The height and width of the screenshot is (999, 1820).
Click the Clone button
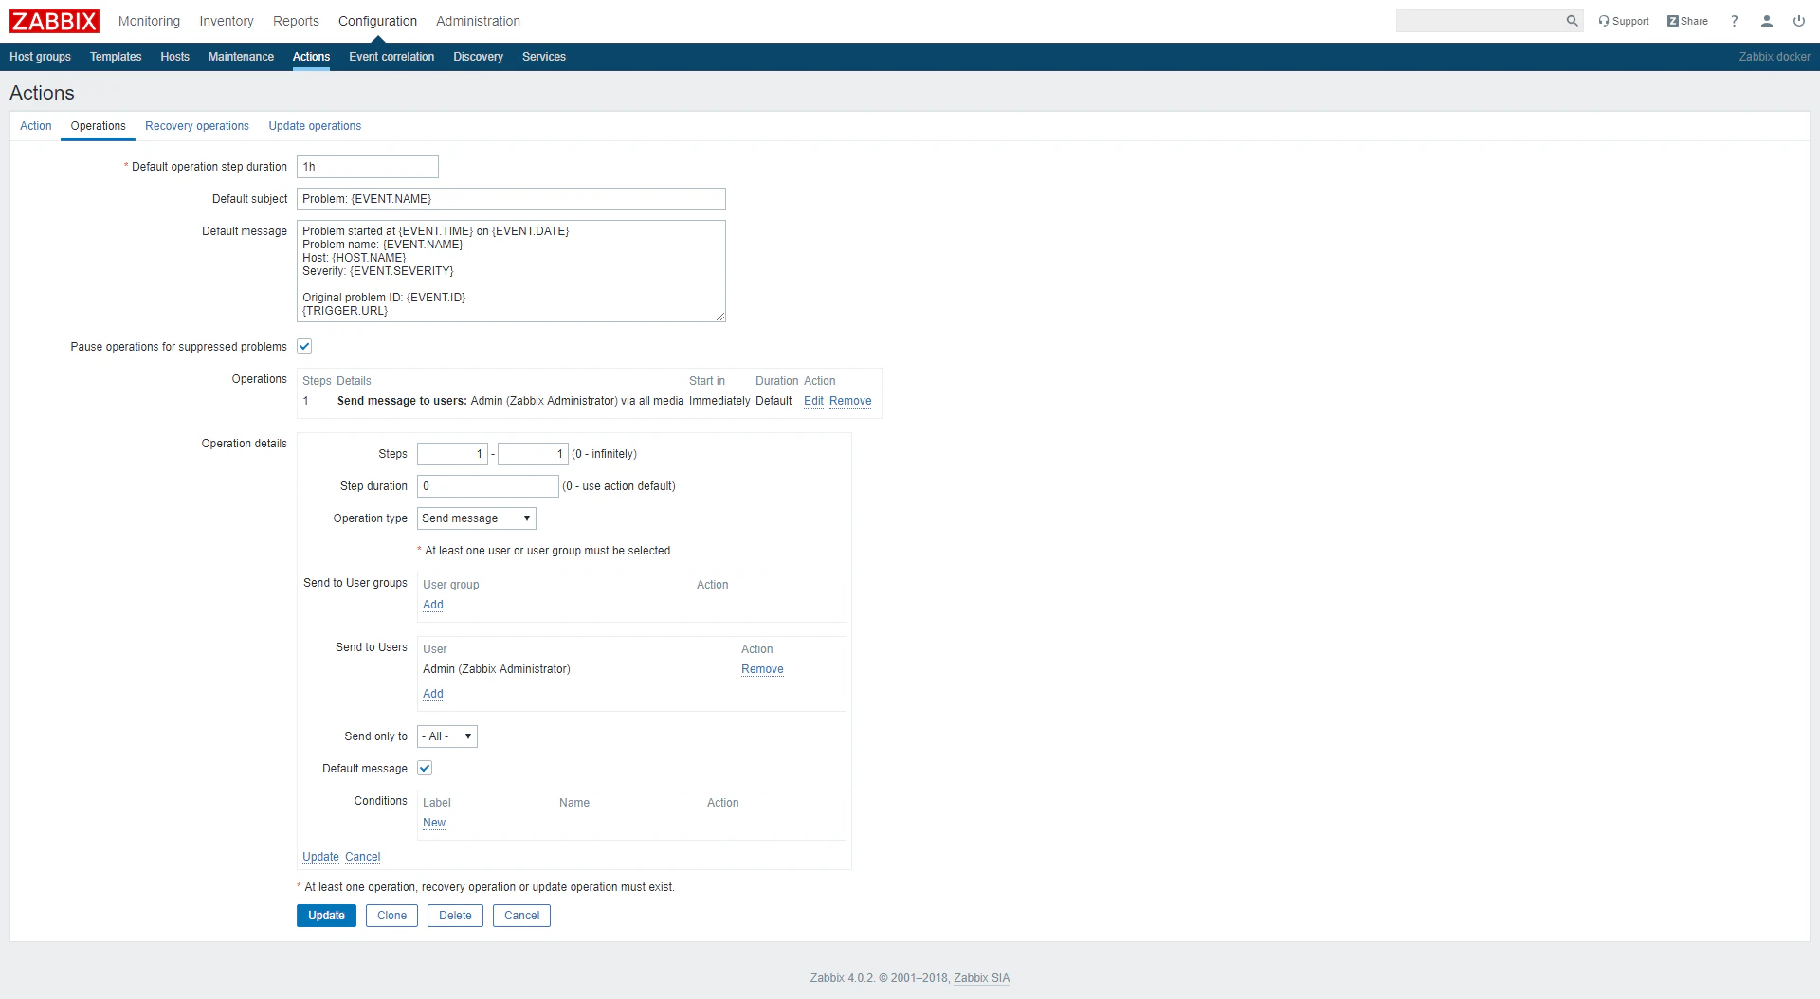click(391, 916)
